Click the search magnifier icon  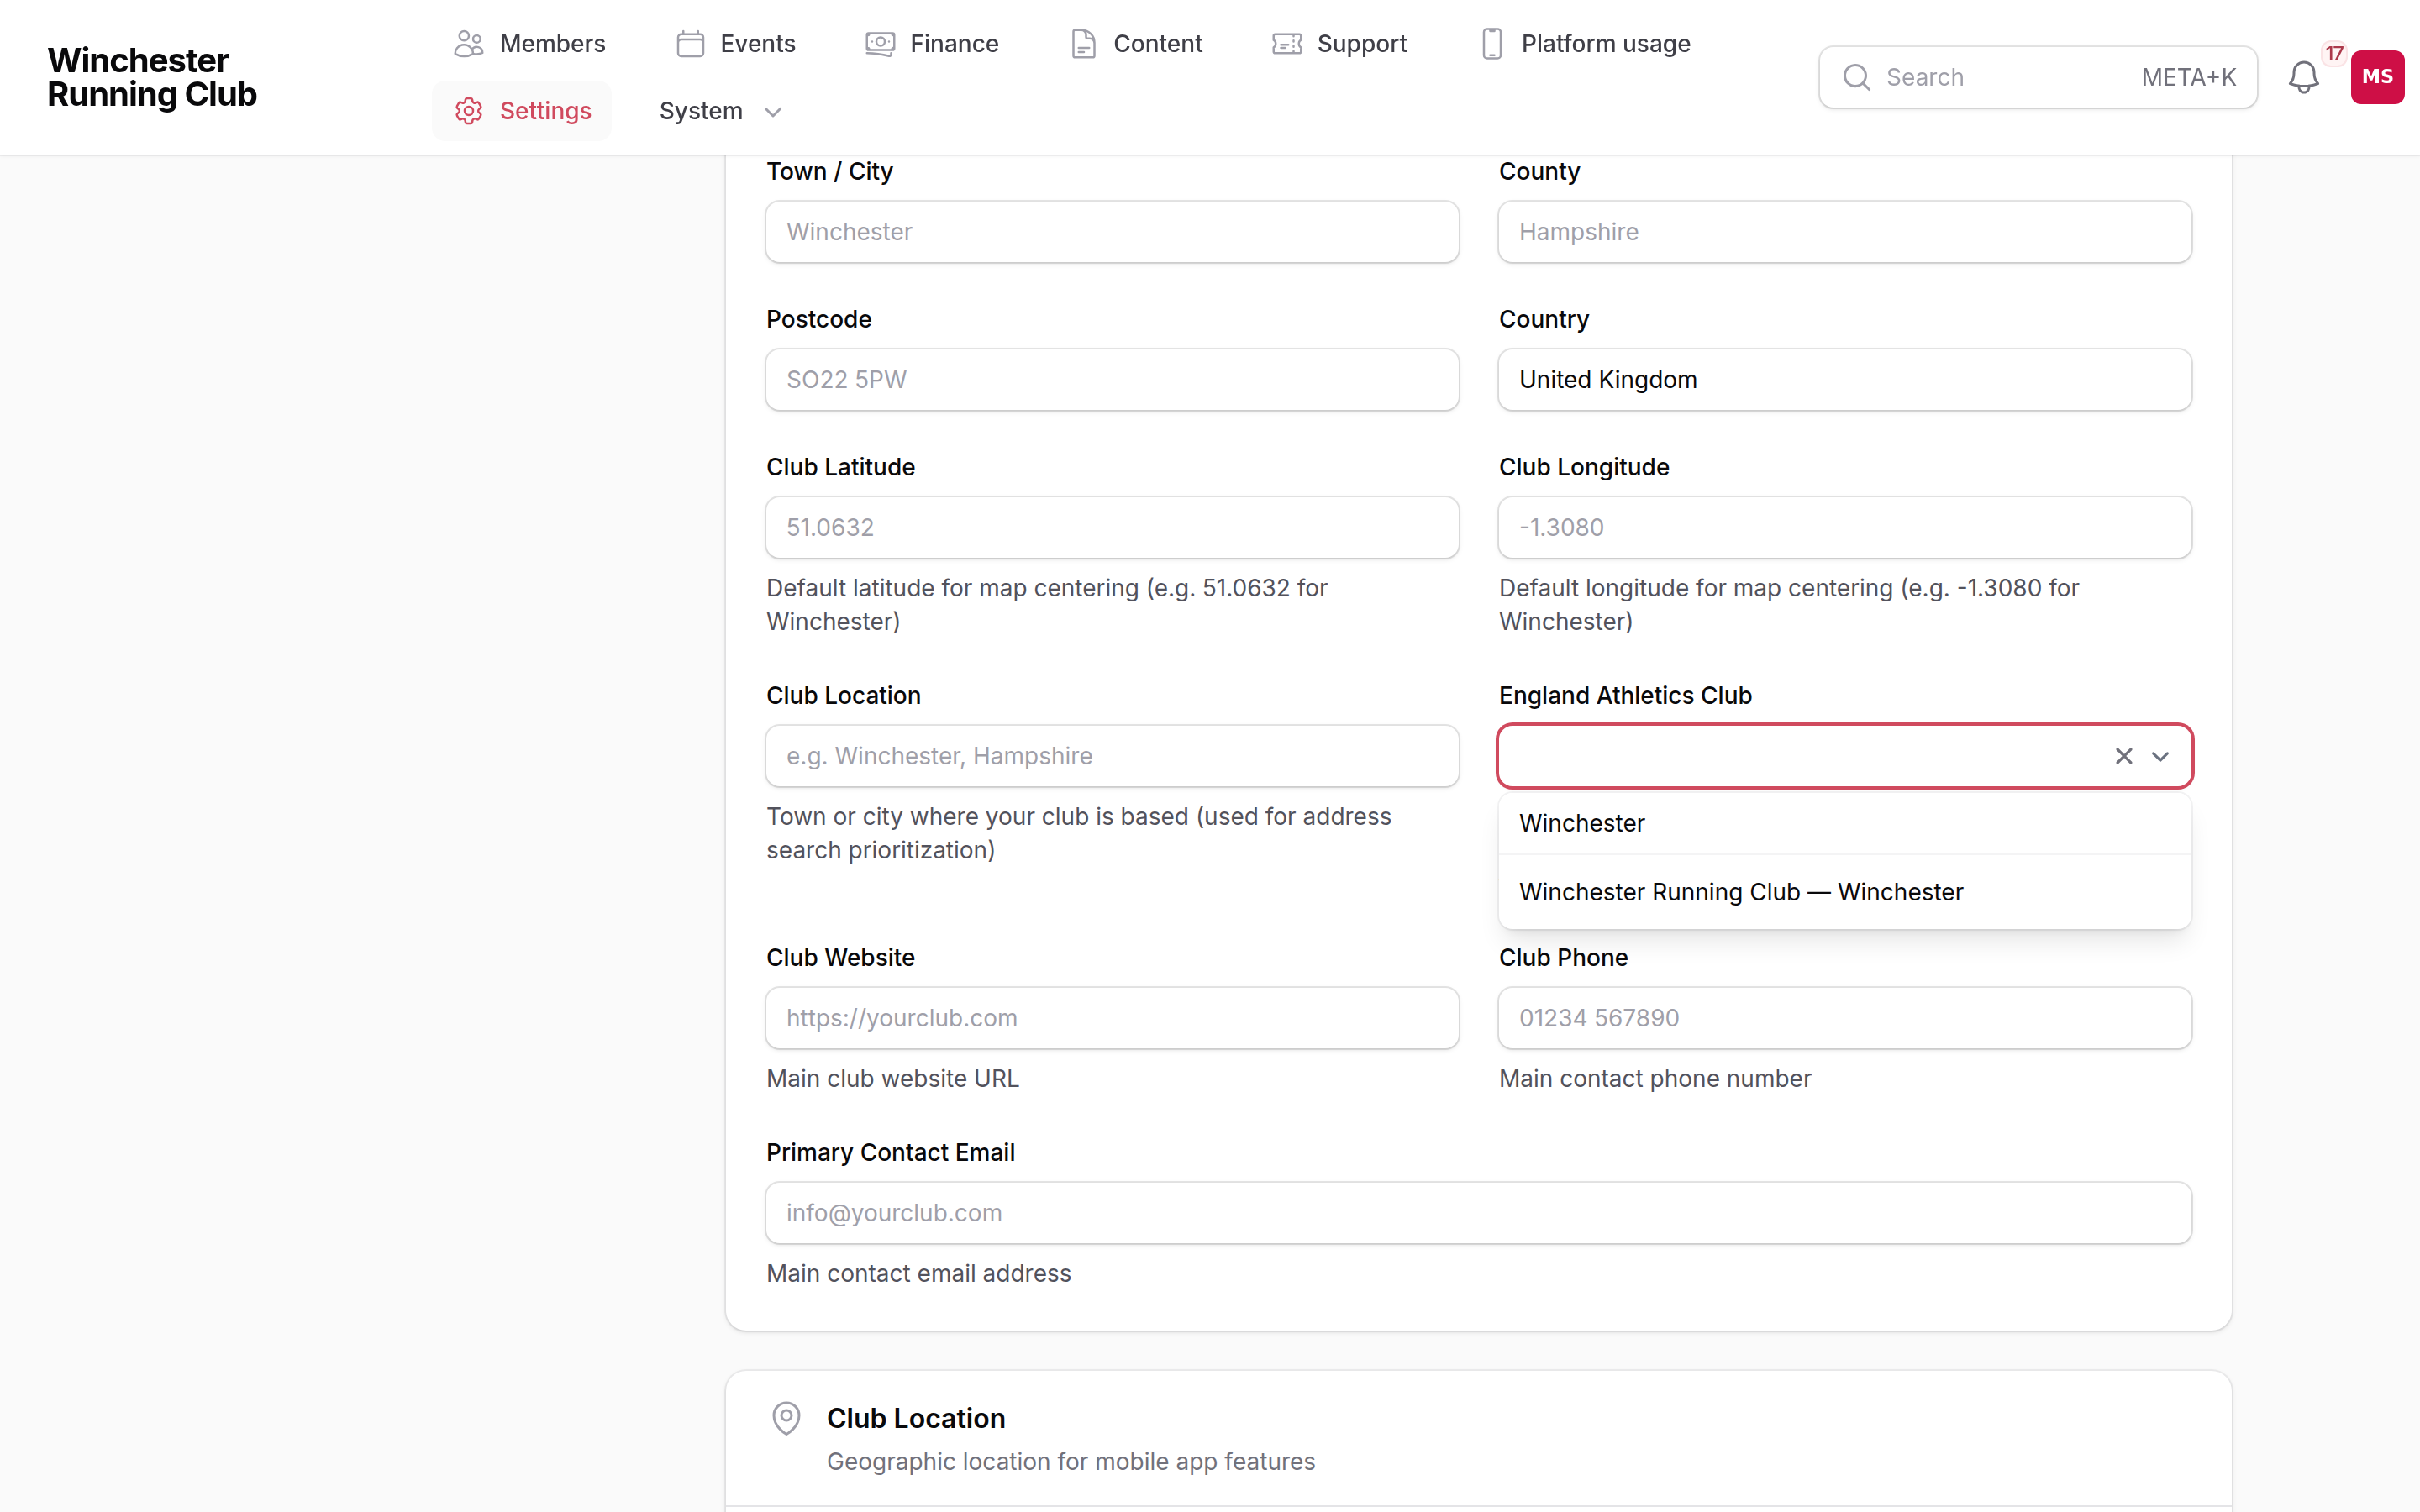(1857, 77)
